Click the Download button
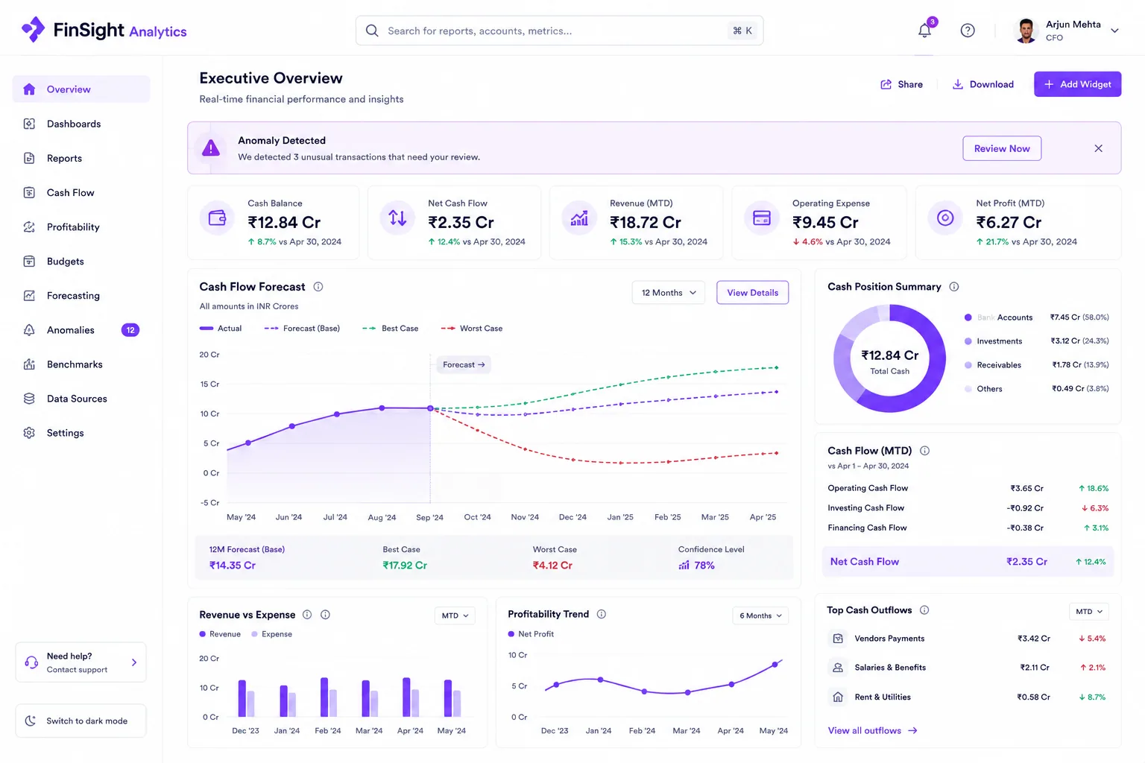1145x763 pixels. pyautogui.click(x=982, y=84)
